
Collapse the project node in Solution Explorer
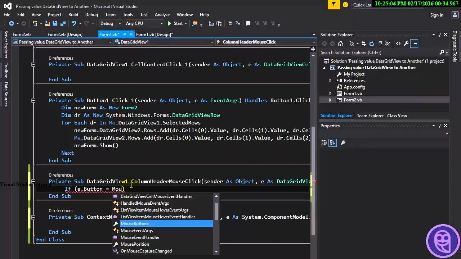[x=324, y=68]
